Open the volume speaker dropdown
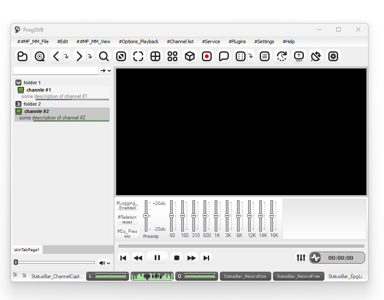 click(105, 263)
